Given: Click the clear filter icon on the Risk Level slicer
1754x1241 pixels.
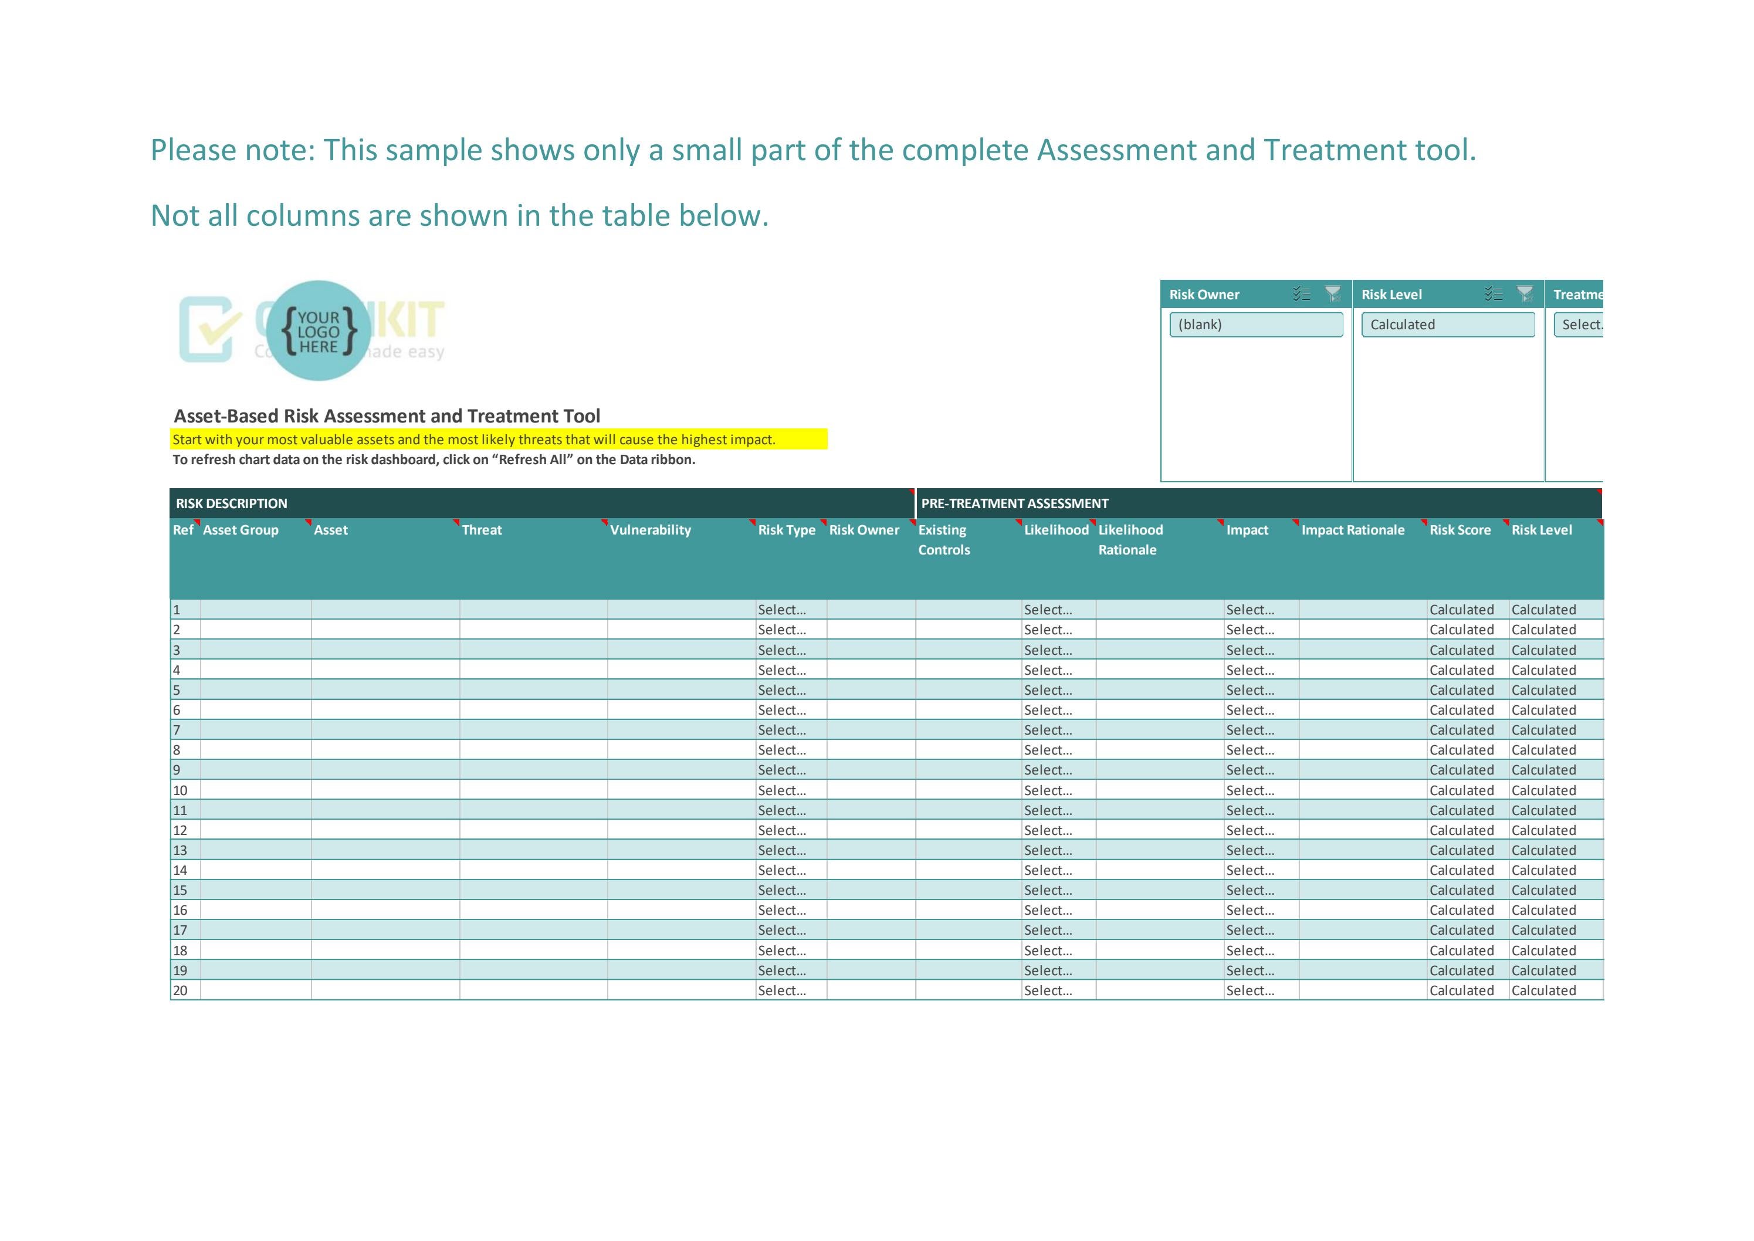Looking at the screenshot, I should coord(1525,293).
